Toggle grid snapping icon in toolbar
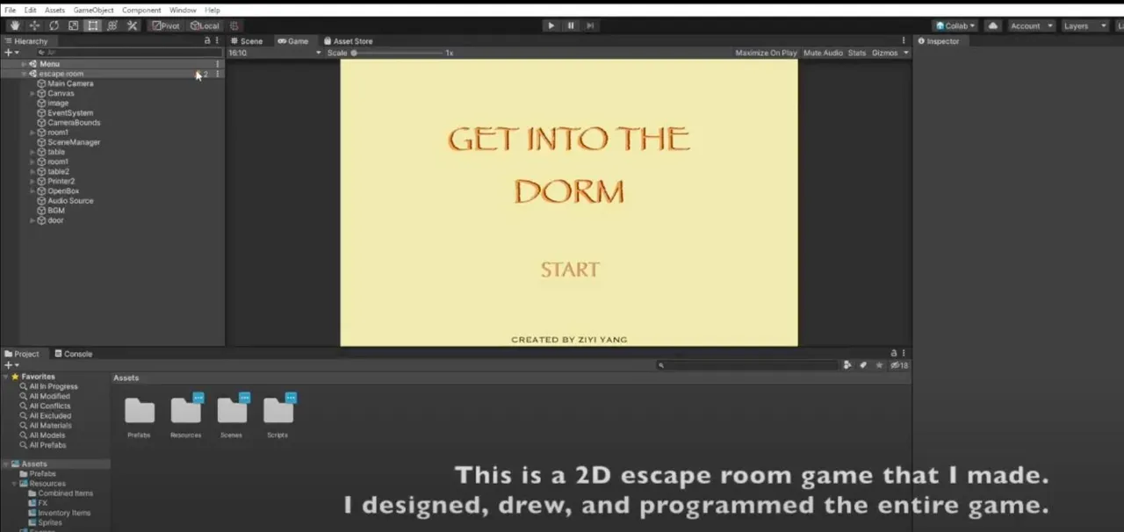1124x532 pixels. 234,25
